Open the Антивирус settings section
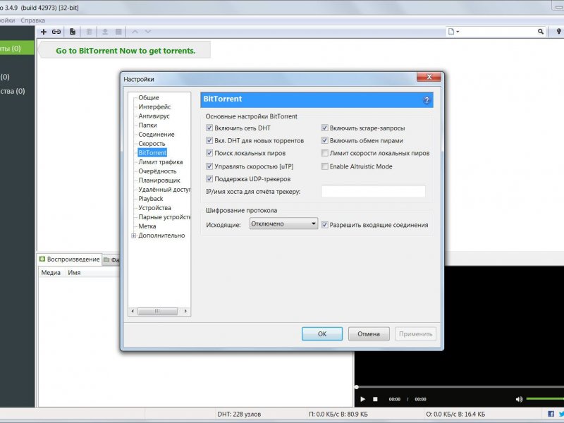This screenshot has width=564, height=423. (154, 116)
